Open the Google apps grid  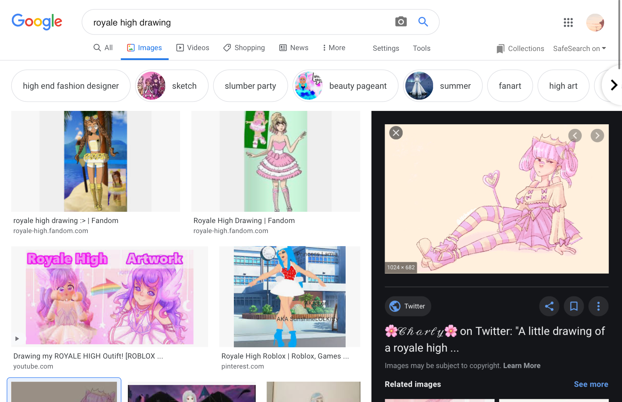[568, 22]
